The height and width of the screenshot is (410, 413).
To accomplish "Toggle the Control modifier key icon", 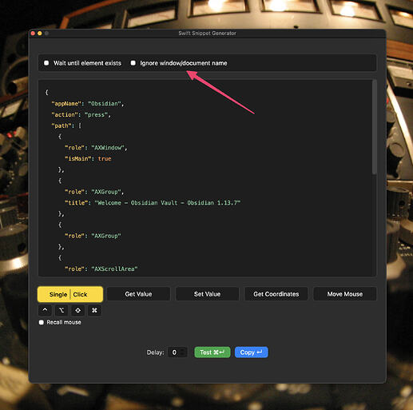I will tap(45, 310).
